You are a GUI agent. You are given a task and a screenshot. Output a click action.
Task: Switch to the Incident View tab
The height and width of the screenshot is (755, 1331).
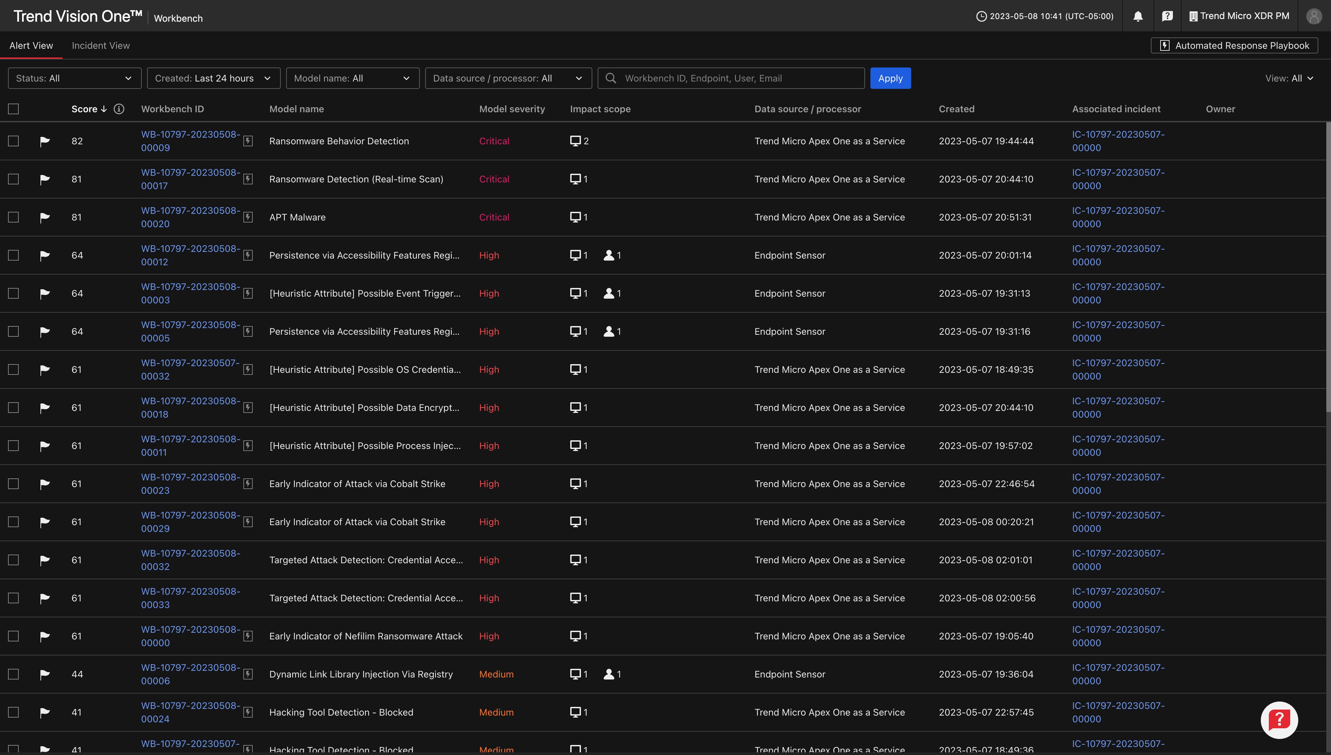pos(101,46)
